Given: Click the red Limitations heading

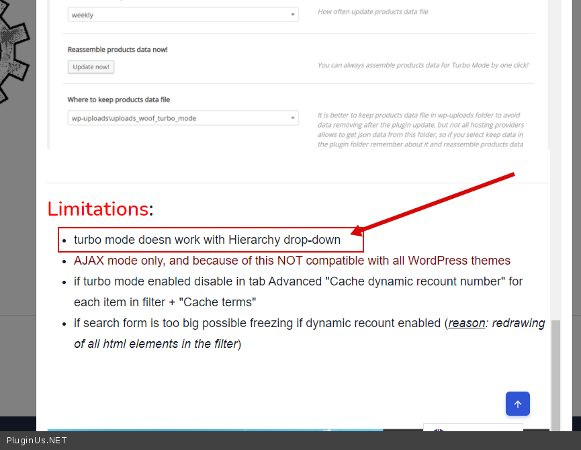Looking at the screenshot, I should pos(98,209).
